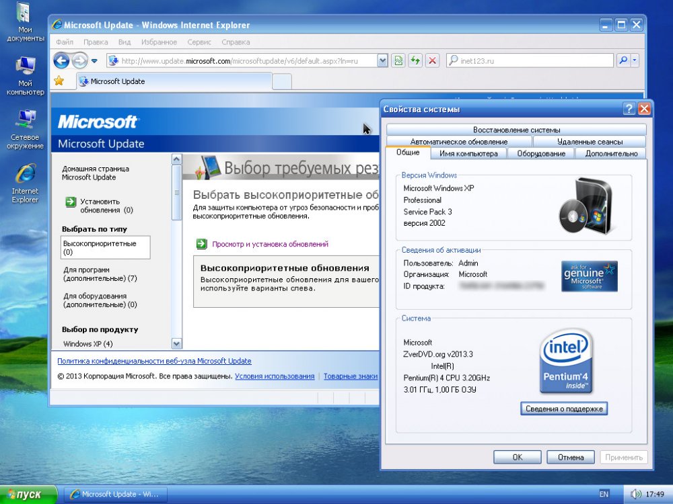Select Мой компьютер desktop icon

[25, 76]
